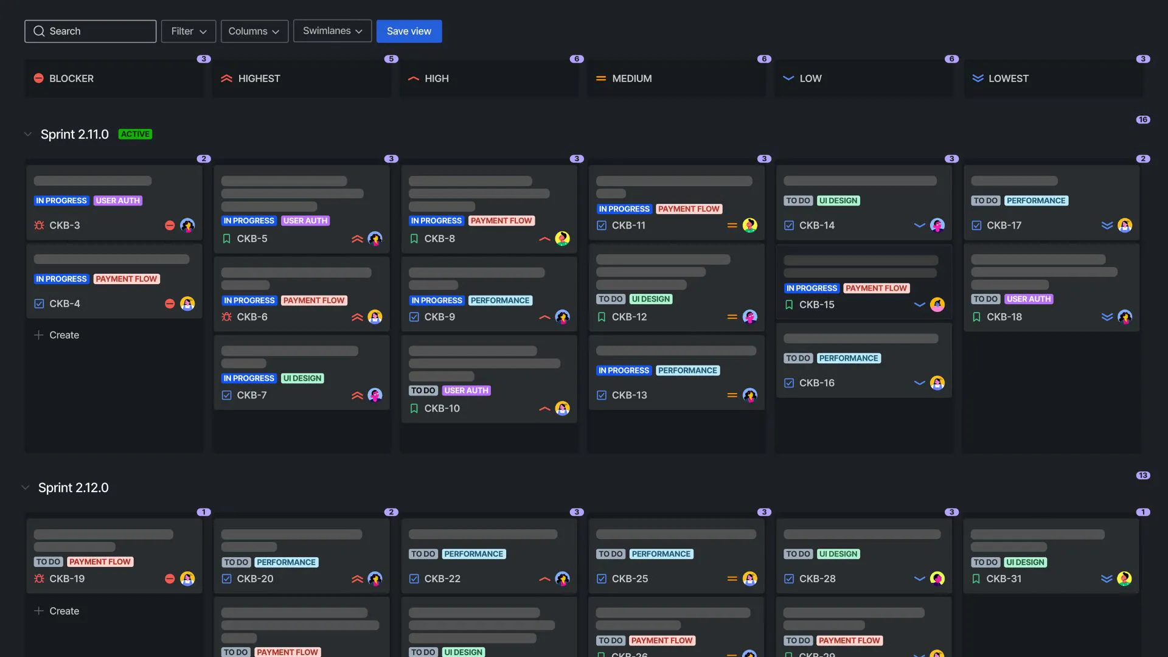The width and height of the screenshot is (1168, 657).
Task: Click the bookmark icon on CKB-15
Action: (x=789, y=305)
